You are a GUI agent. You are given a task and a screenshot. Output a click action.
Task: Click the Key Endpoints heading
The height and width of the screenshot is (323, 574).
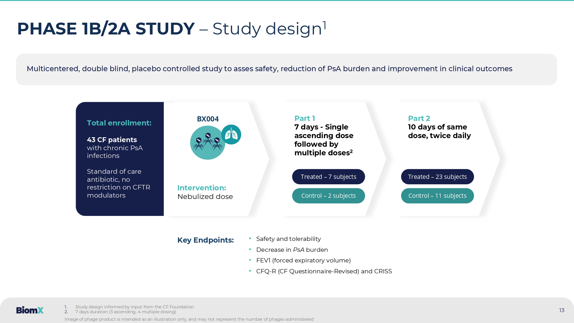click(x=205, y=240)
